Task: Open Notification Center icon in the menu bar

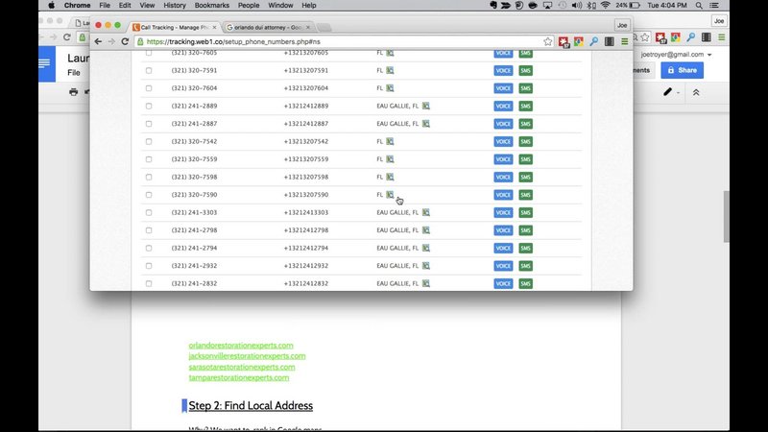Action: [x=714, y=6]
